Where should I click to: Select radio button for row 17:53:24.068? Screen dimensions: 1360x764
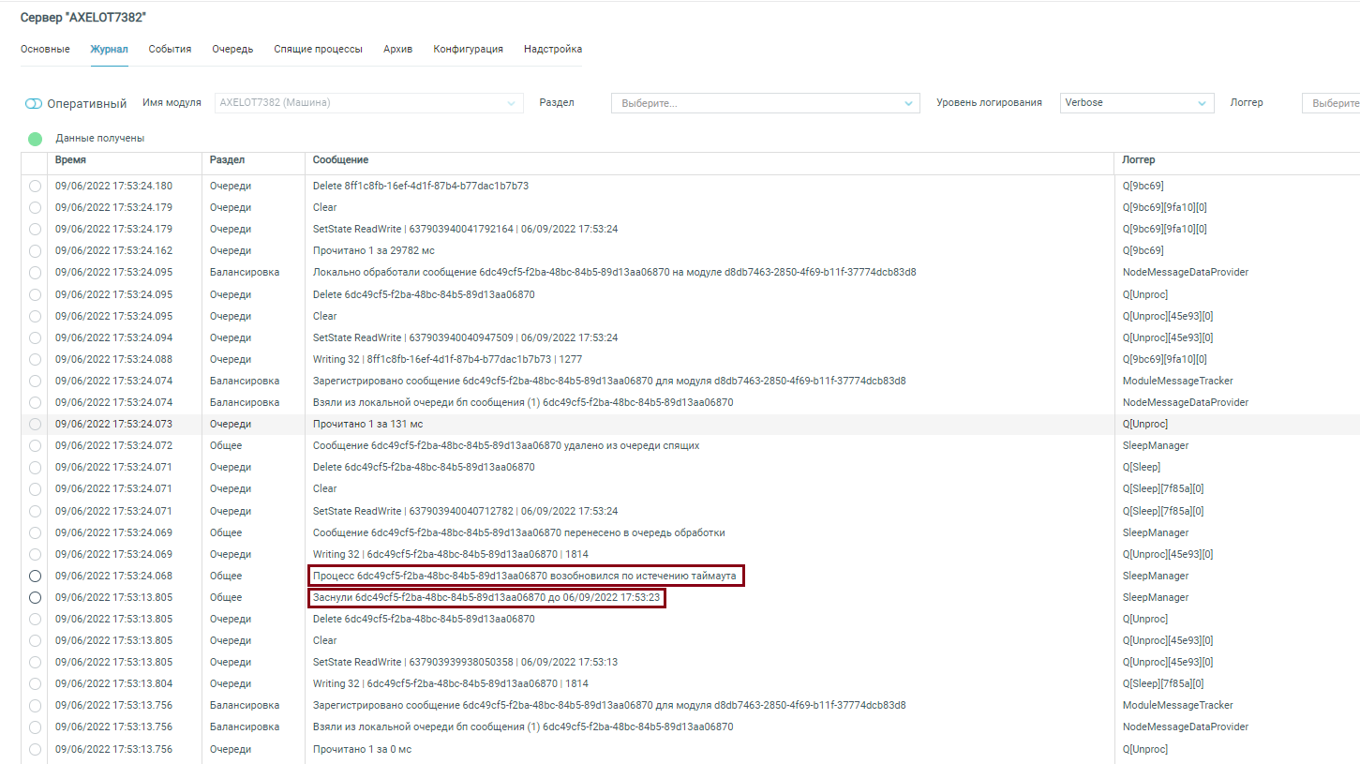(35, 576)
